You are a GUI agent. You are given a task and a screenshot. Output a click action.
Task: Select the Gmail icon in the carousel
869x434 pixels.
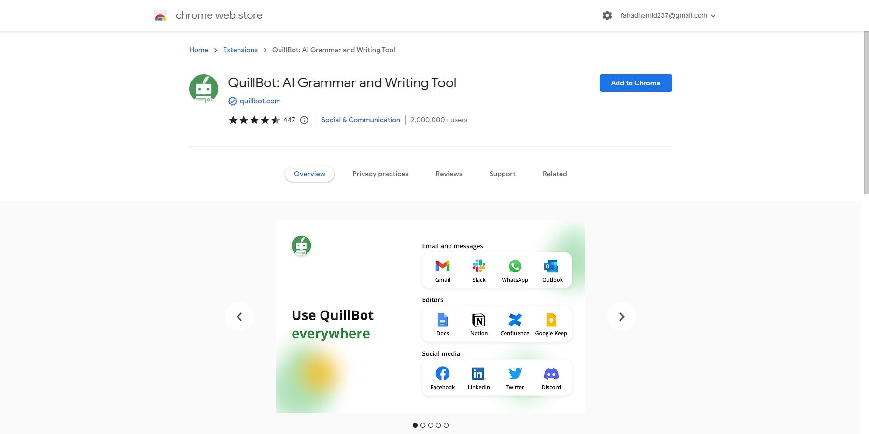click(x=442, y=266)
